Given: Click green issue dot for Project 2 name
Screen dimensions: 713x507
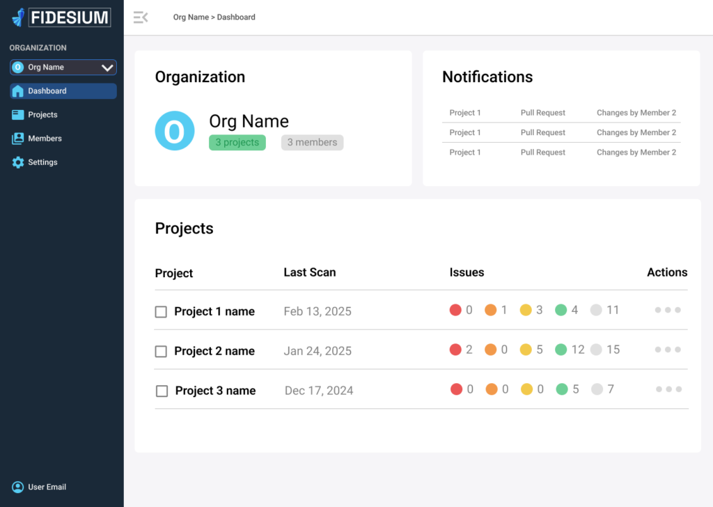Looking at the screenshot, I should pyautogui.click(x=561, y=350).
